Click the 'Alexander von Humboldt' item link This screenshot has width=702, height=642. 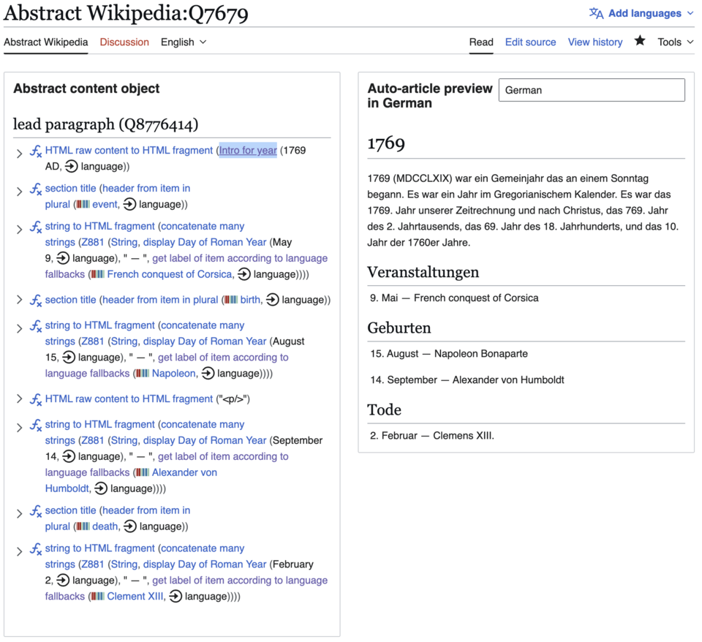pos(184,472)
